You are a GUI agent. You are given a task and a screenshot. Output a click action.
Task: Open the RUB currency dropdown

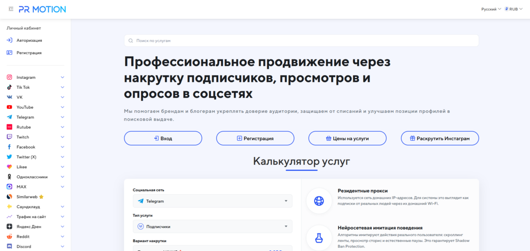coord(514,9)
